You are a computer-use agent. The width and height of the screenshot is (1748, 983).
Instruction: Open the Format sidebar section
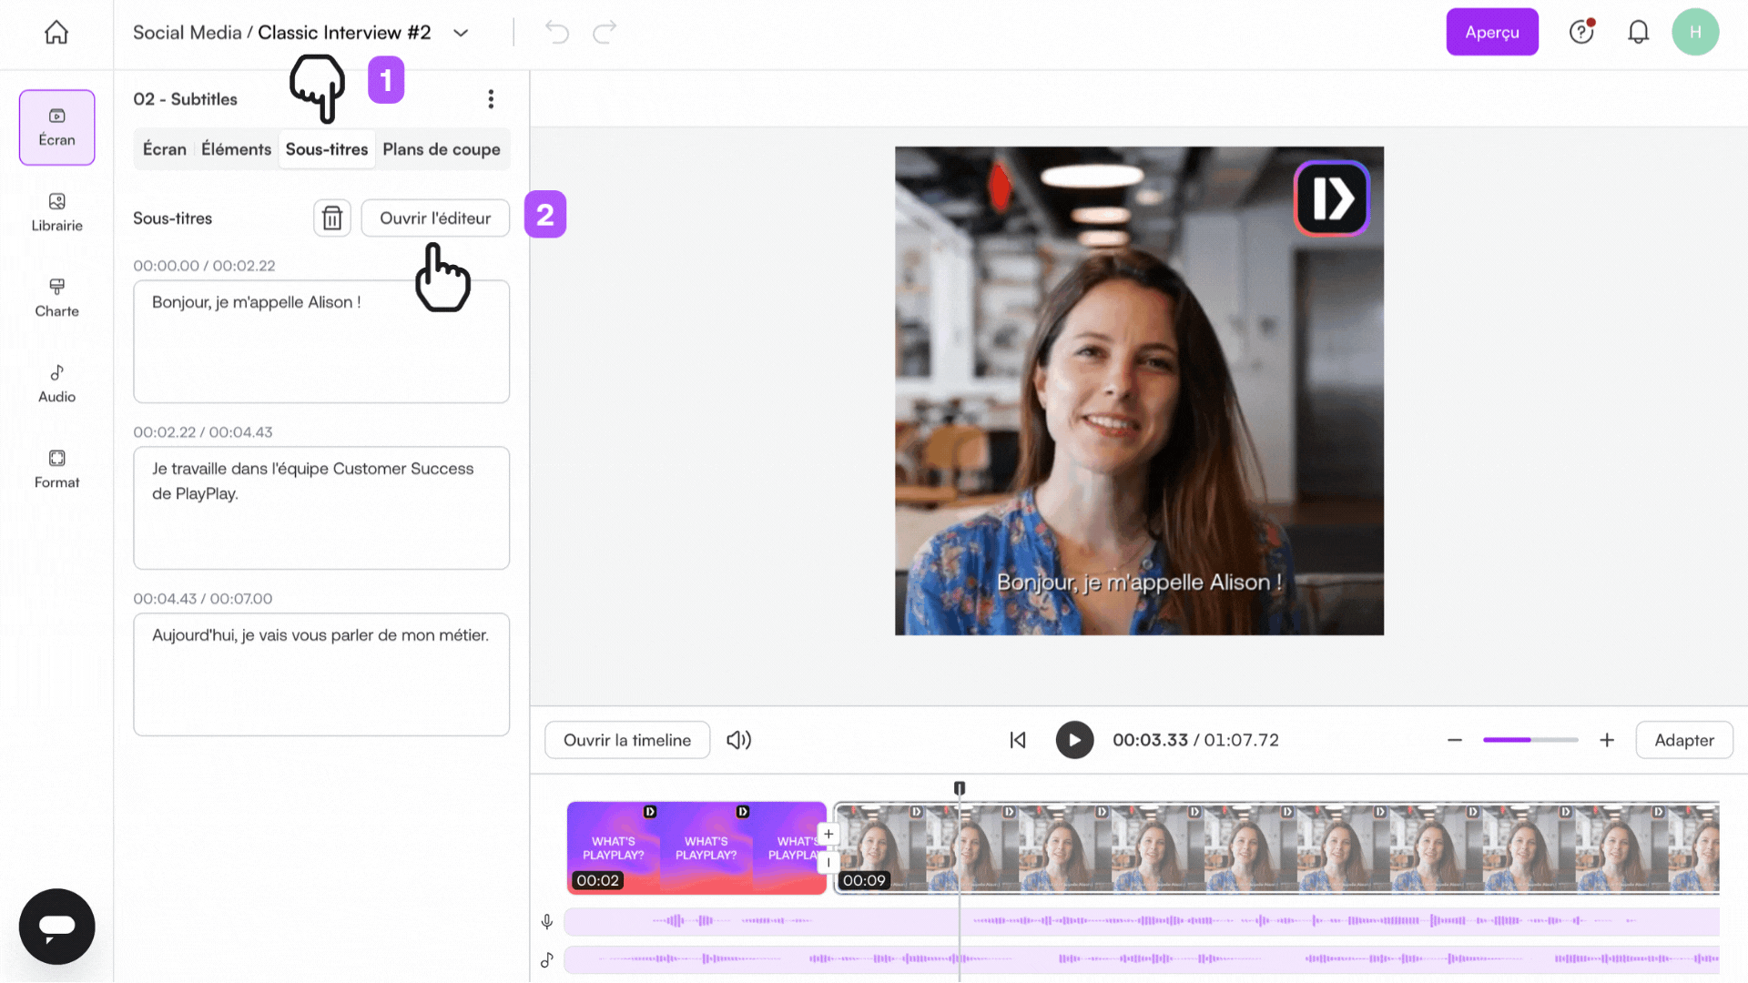[57, 470]
